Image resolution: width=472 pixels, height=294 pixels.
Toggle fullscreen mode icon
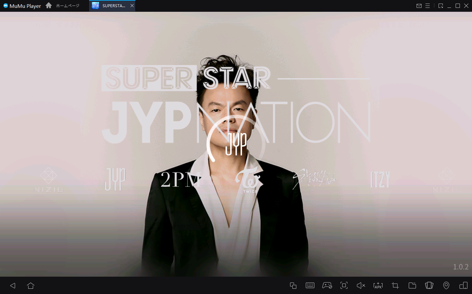coord(344,285)
